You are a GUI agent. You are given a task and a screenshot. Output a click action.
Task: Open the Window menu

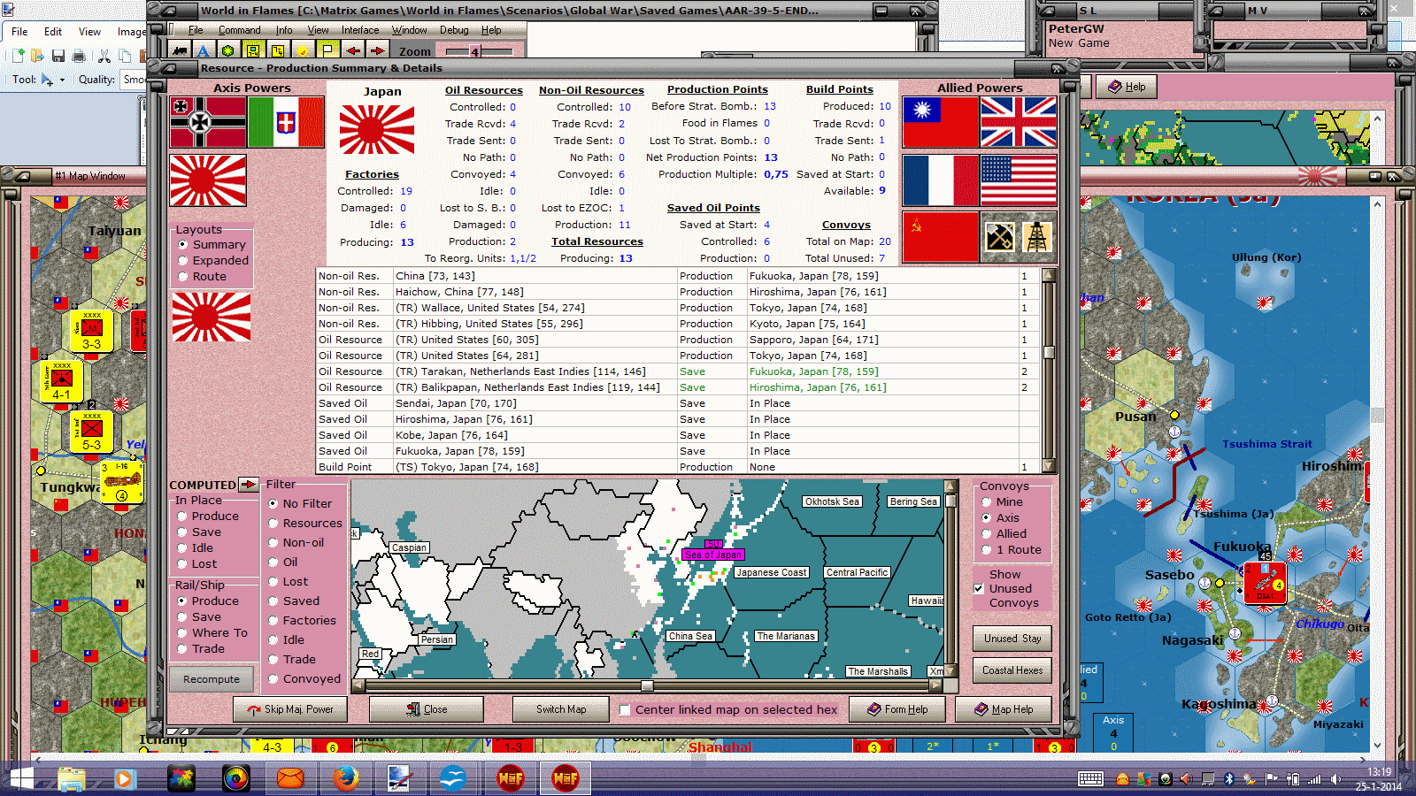[409, 30]
